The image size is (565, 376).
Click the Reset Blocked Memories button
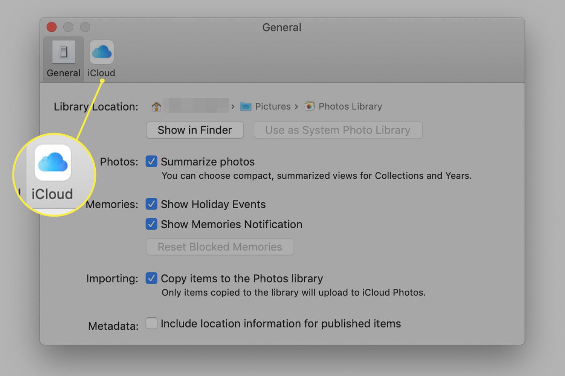[220, 247]
